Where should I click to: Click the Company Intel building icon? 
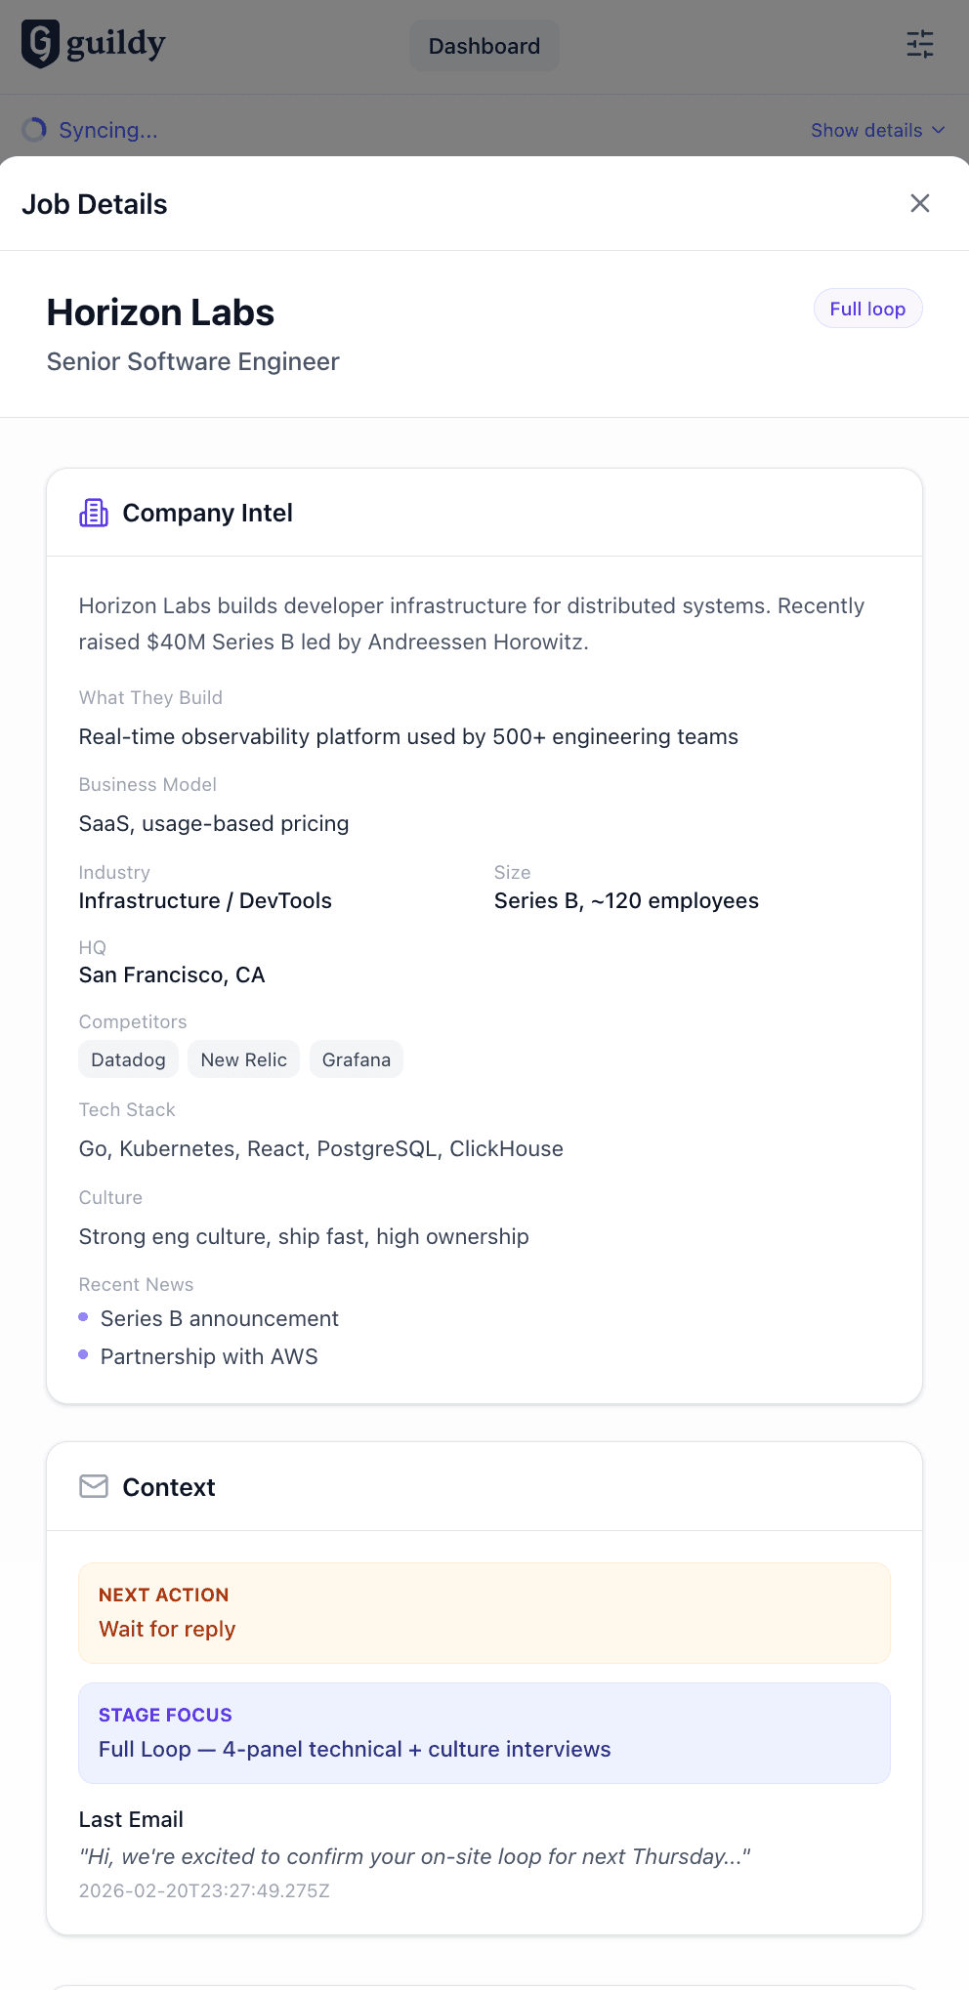[x=93, y=512]
